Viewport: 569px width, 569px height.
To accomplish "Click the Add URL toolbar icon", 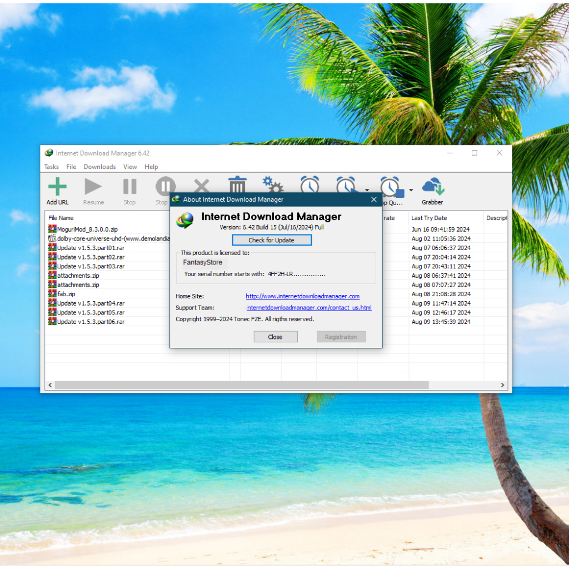I will tap(57, 187).
